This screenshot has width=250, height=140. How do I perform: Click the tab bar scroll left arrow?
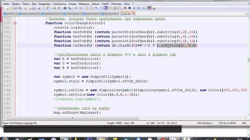pos(246,14)
